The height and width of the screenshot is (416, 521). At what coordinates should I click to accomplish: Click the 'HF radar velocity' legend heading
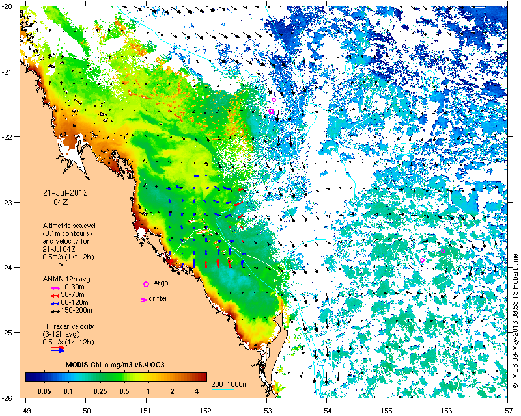point(68,326)
